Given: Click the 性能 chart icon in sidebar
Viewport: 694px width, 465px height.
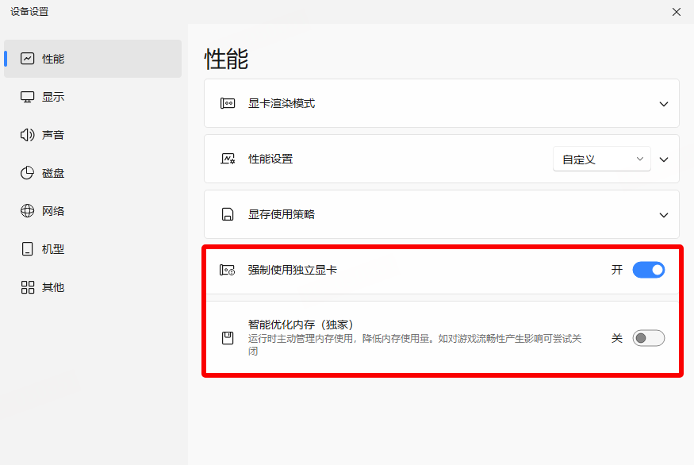Looking at the screenshot, I should 28,59.
